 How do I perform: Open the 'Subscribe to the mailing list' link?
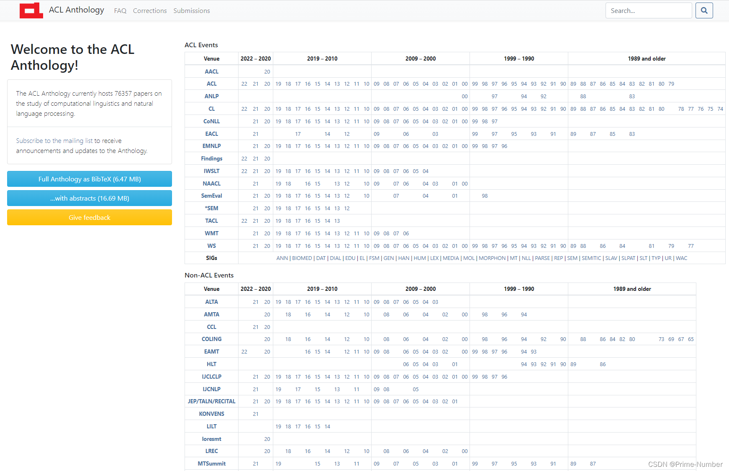pyautogui.click(x=54, y=141)
